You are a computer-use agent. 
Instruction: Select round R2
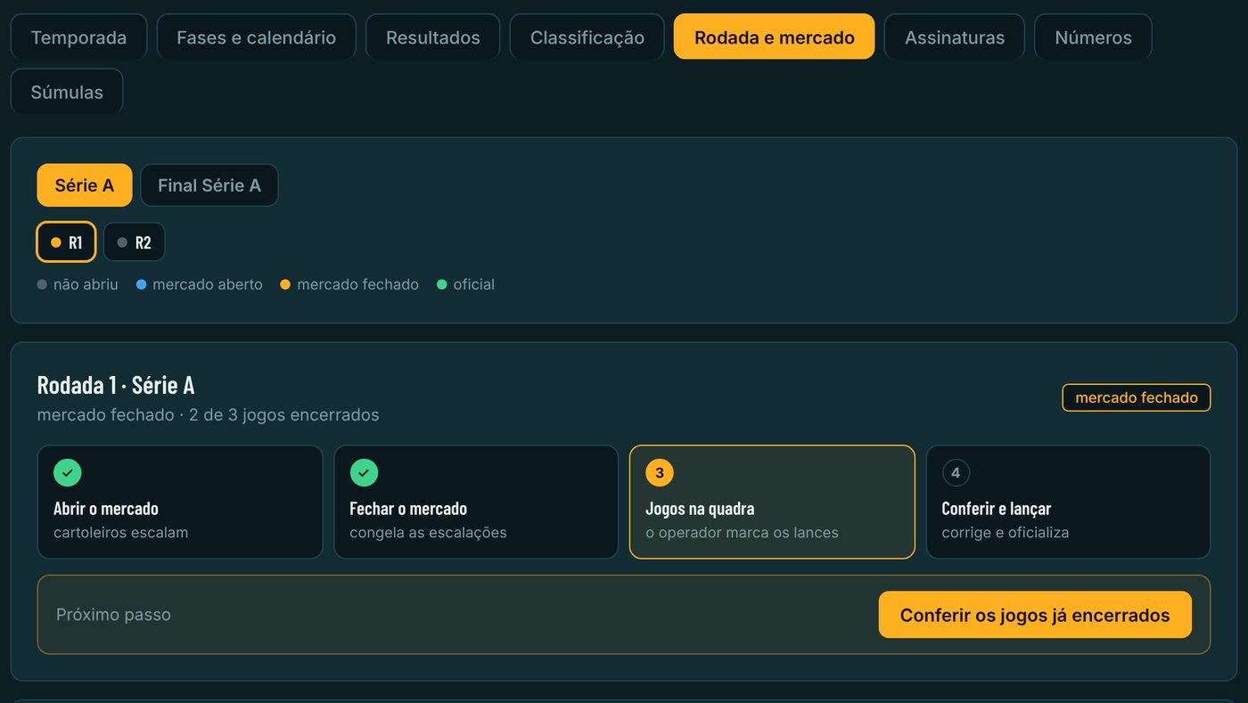point(134,242)
